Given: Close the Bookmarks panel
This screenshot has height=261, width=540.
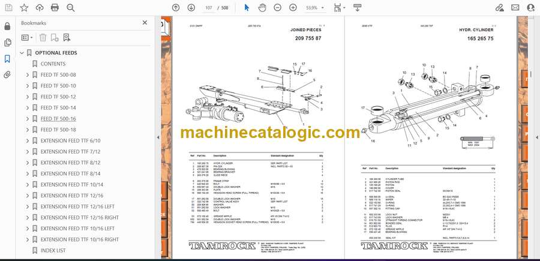Looking at the screenshot, I should [x=145, y=23].
